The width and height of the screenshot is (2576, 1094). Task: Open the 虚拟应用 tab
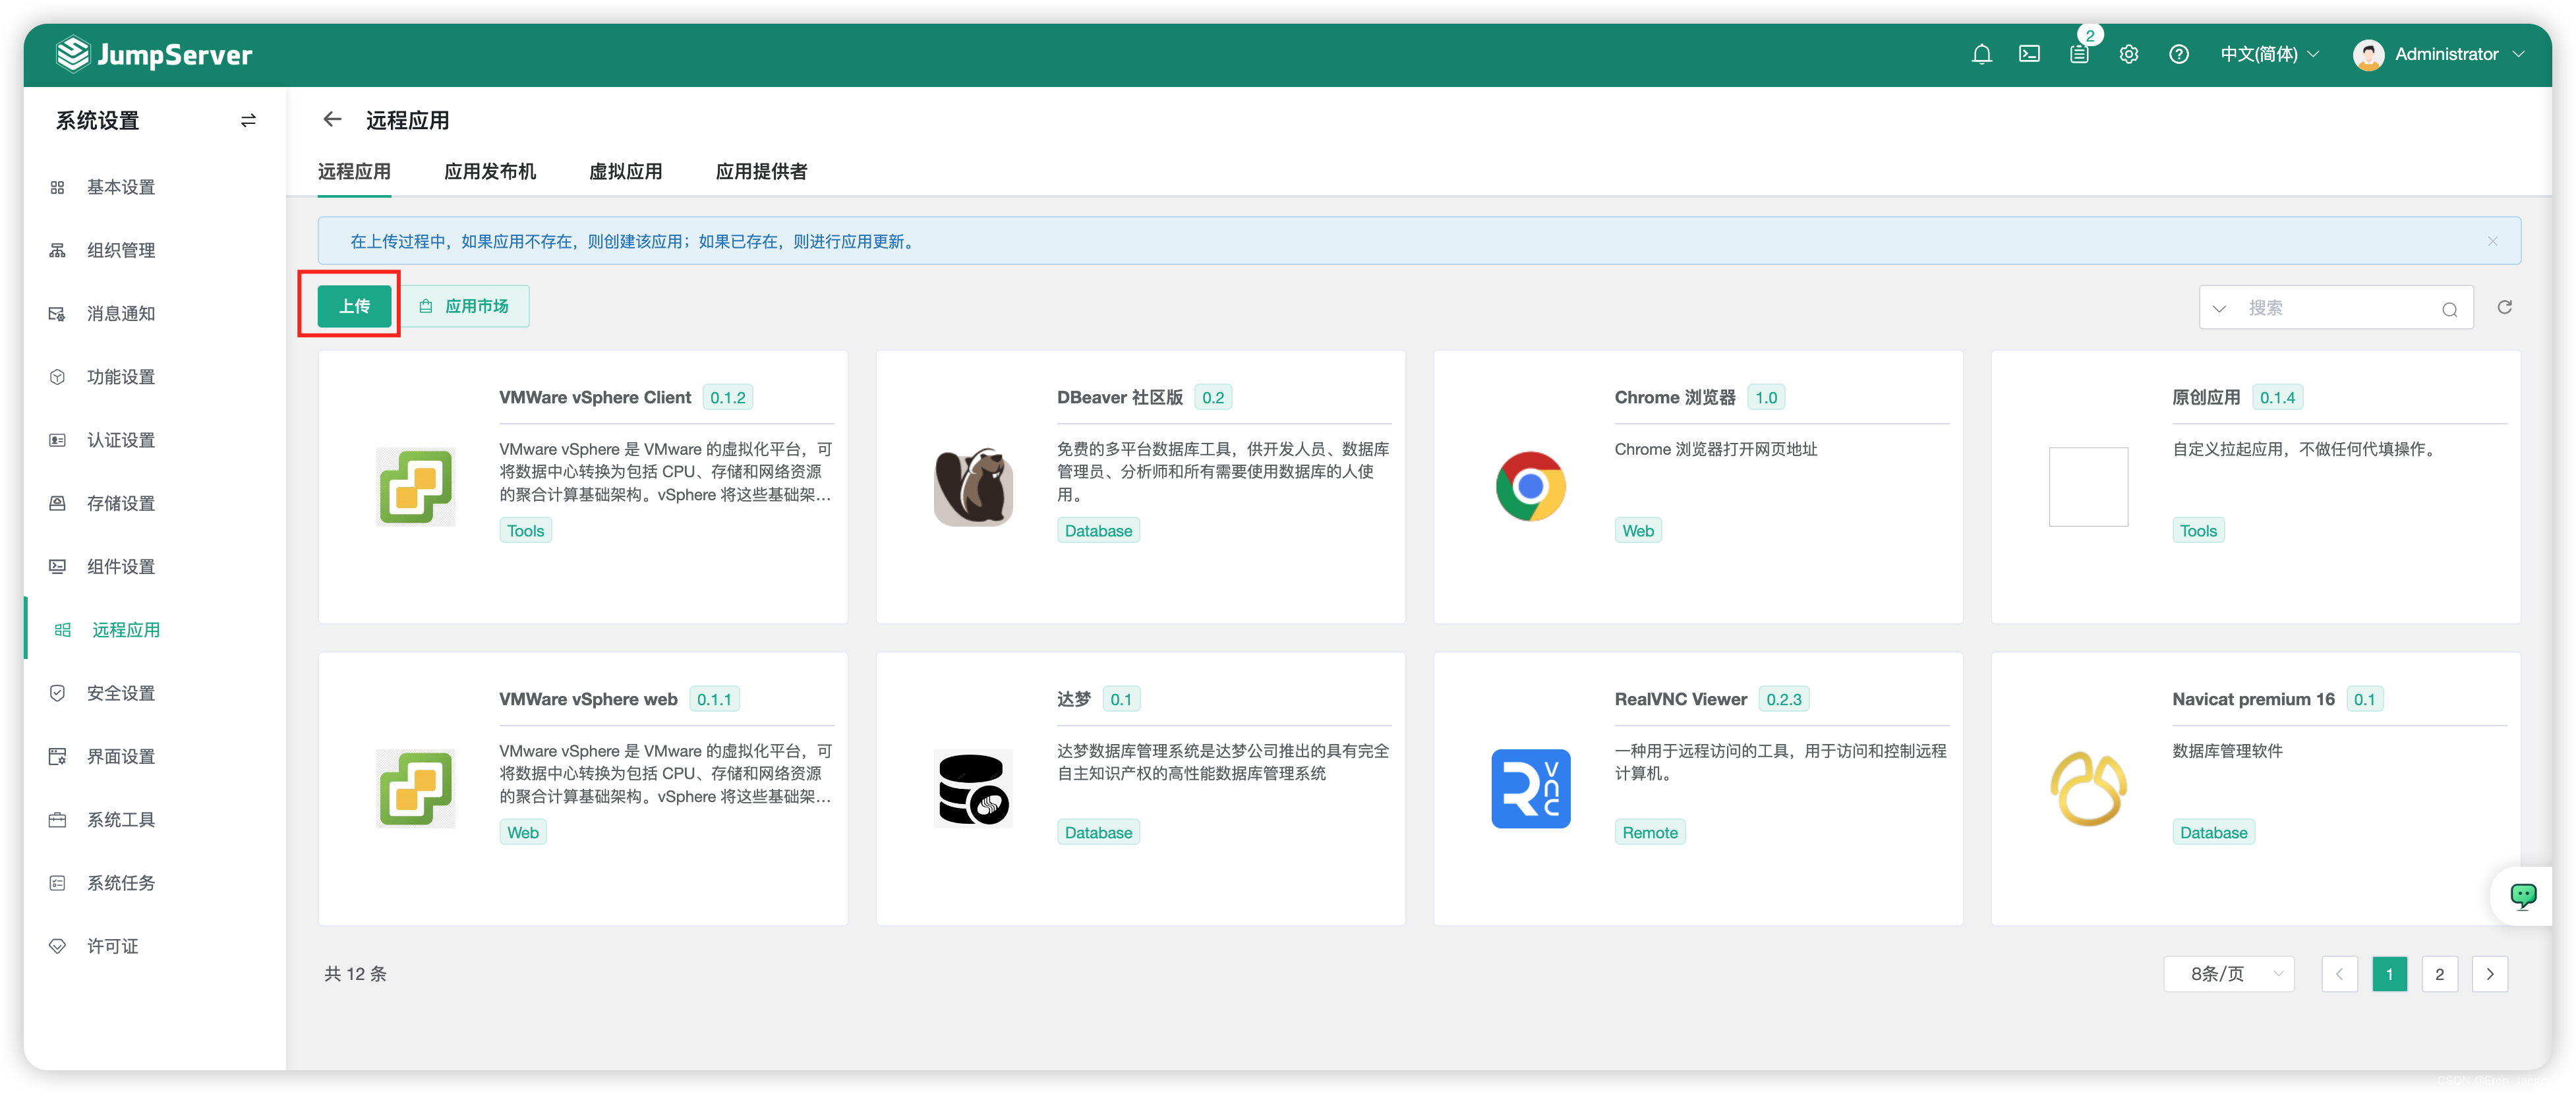pos(625,171)
